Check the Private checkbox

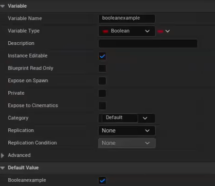coord(102,93)
